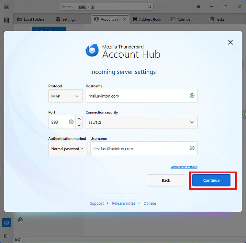246x243 pixels.
Task: Click the Thunderbird logo in Account Hub
Action: pyautogui.click(x=92, y=50)
